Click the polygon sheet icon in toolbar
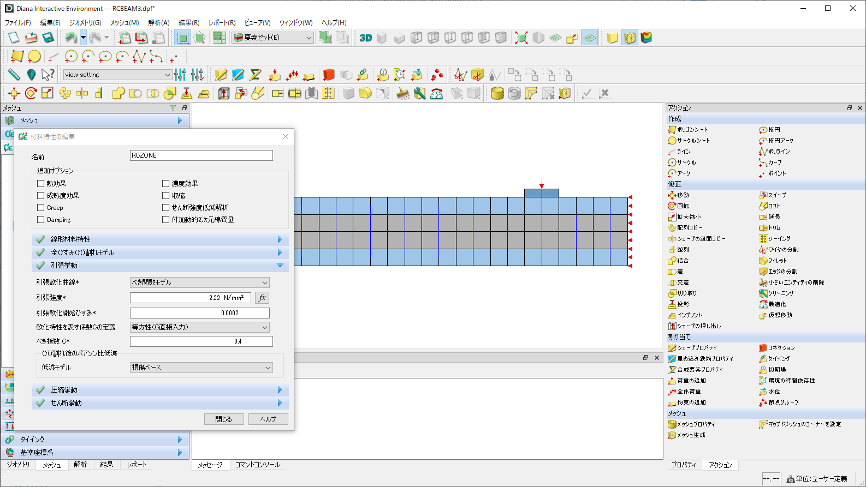 [17, 56]
